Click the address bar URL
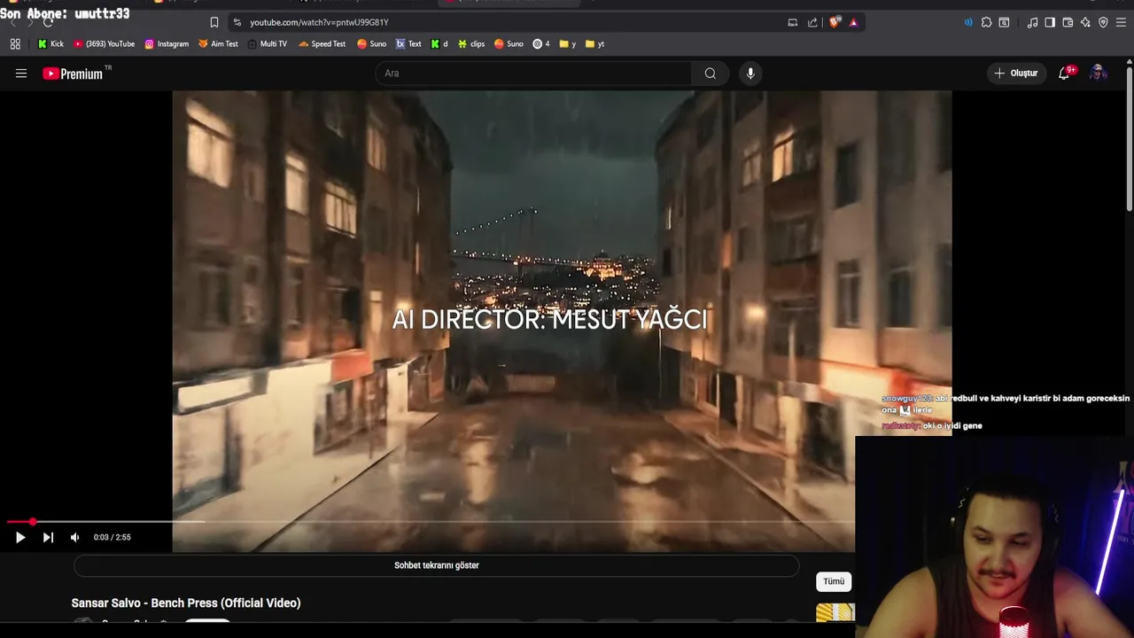Screen dimensions: 1134x638 pos(319,22)
